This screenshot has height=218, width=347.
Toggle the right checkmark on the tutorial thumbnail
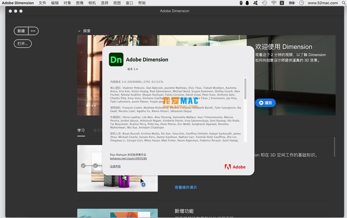[96, 166]
